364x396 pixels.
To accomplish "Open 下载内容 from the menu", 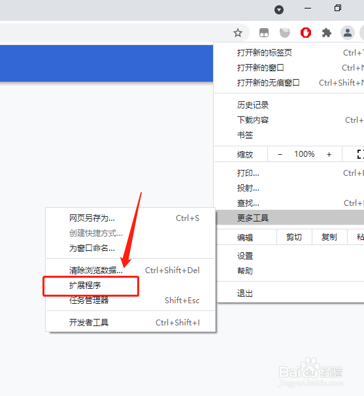I will tap(290, 120).
